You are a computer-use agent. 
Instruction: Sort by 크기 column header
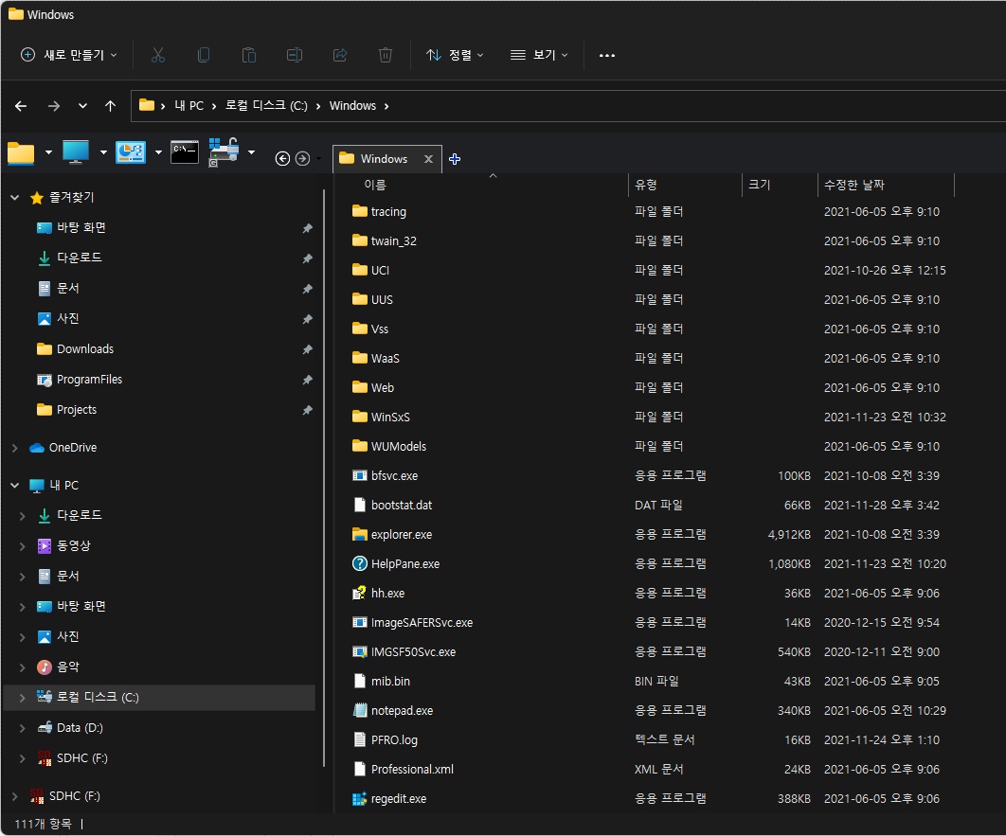tap(759, 185)
